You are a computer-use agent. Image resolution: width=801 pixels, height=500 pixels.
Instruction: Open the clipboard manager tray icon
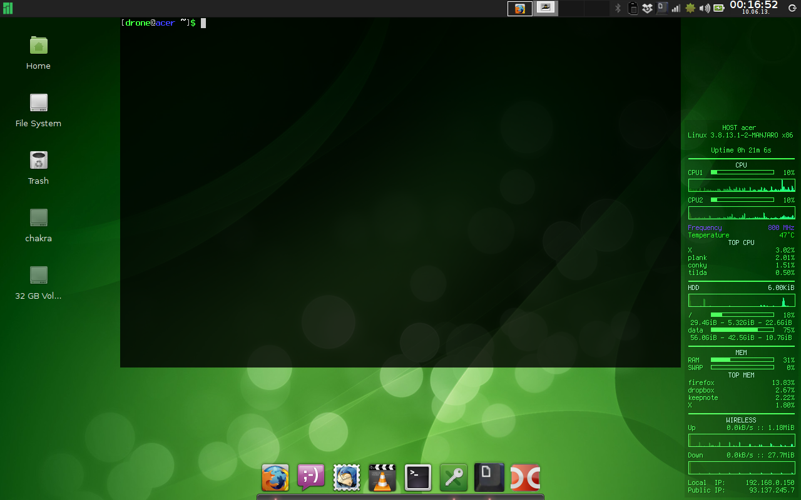click(633, 8)
